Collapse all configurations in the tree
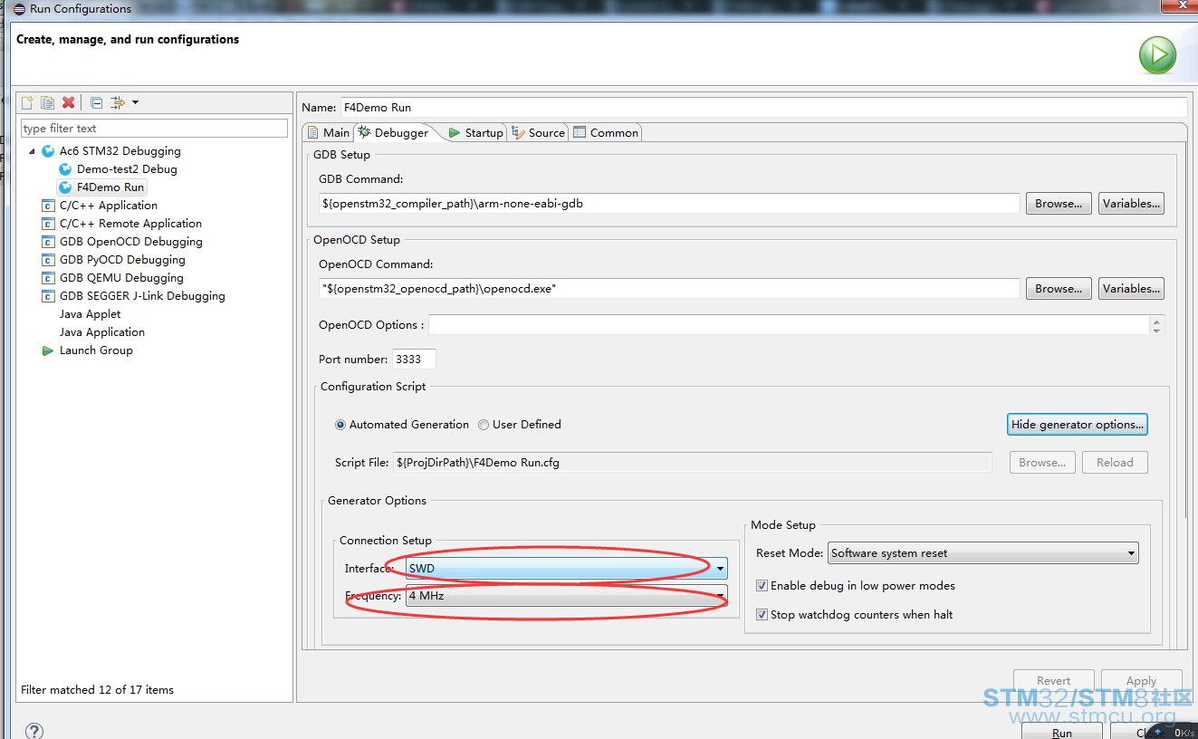1198x739 pixels. 96,102
